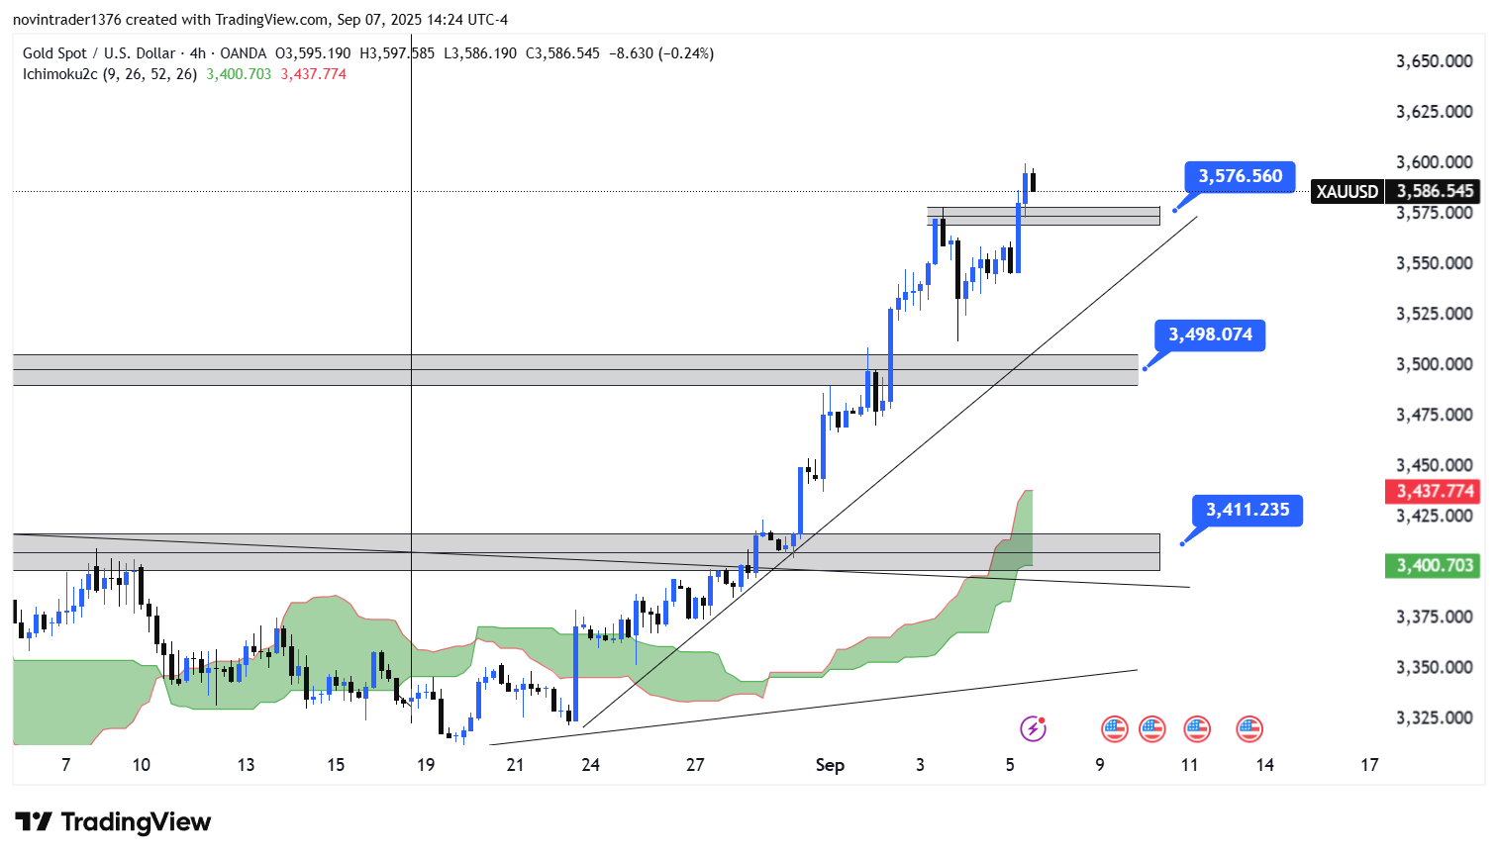Select the Ichimoku2c (9, 26, 52, 26) indicator legend
This screenshot has width=1498, height=859.
[x=110, y=74]
